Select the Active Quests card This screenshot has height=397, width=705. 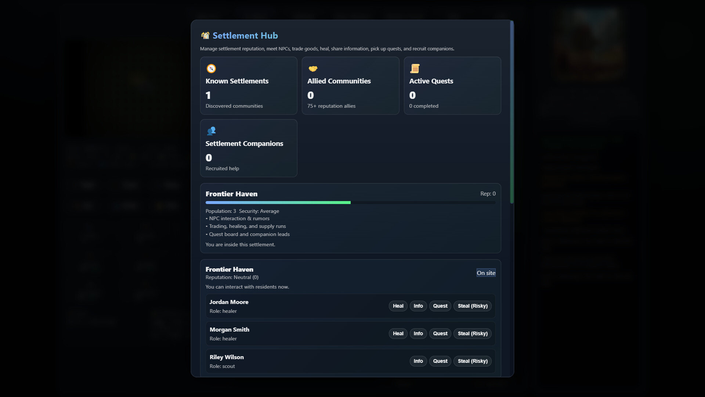tap(452, 86)
